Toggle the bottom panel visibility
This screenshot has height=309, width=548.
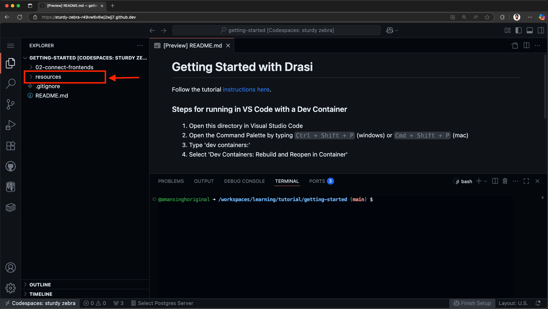530,30
